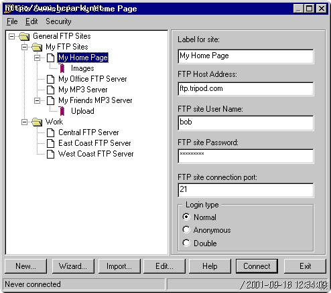Select My Office FTP Server entry

pyautogui.click(x=92, y=79)
